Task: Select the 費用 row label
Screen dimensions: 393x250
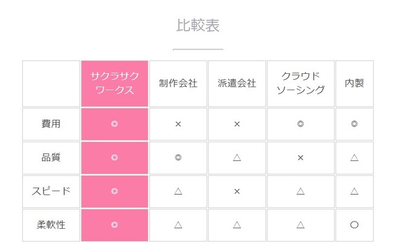Action: [x=51, y=124]
